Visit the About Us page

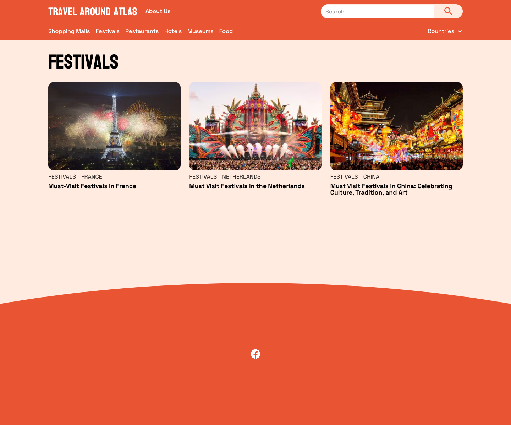coord(158,11)
